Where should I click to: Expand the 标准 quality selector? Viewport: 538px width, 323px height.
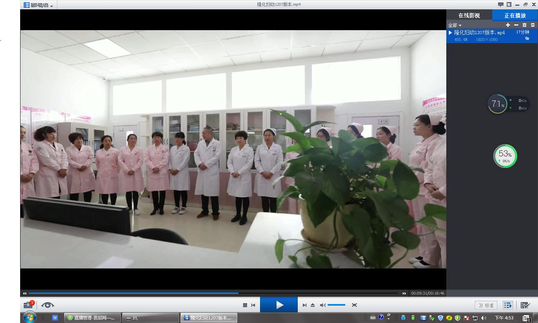click(x=486, y=305)
